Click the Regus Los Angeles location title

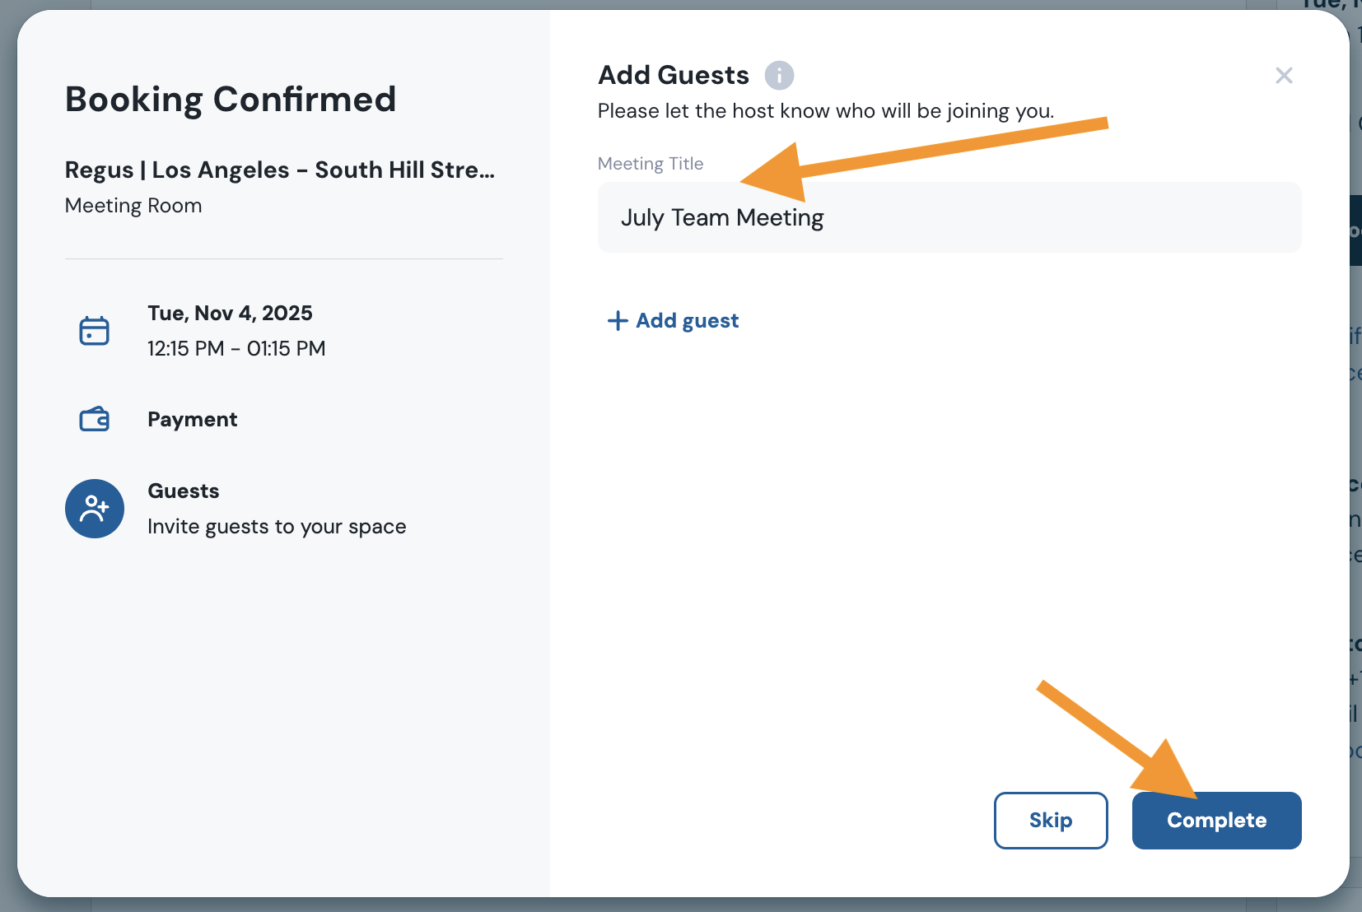coord(280,170)
